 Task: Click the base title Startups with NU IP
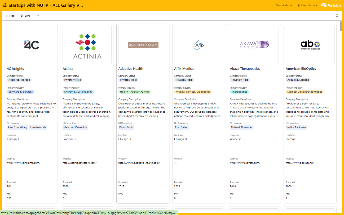tap(46, 5)
